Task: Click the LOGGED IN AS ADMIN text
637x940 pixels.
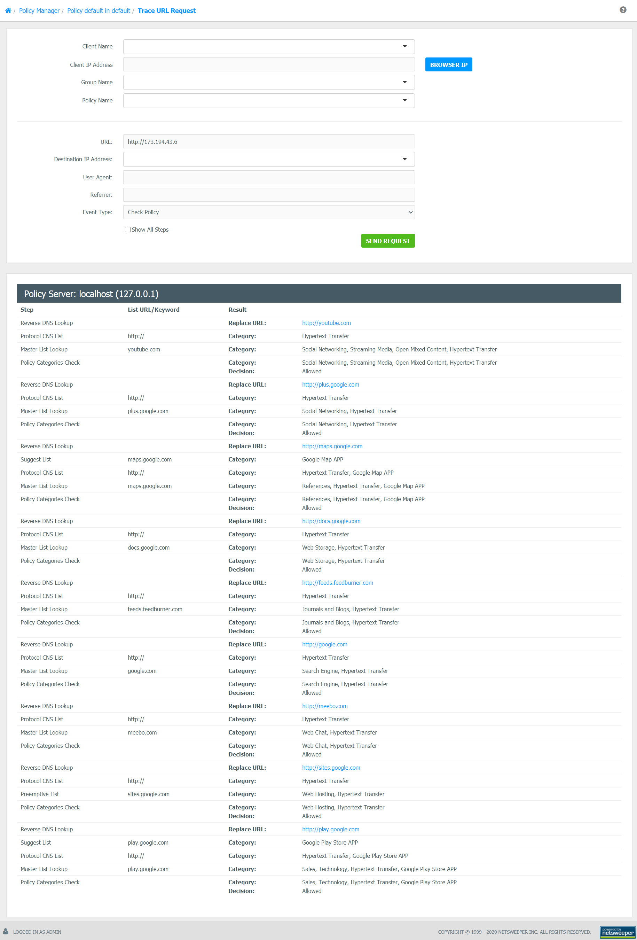Action: coord(37,932)
